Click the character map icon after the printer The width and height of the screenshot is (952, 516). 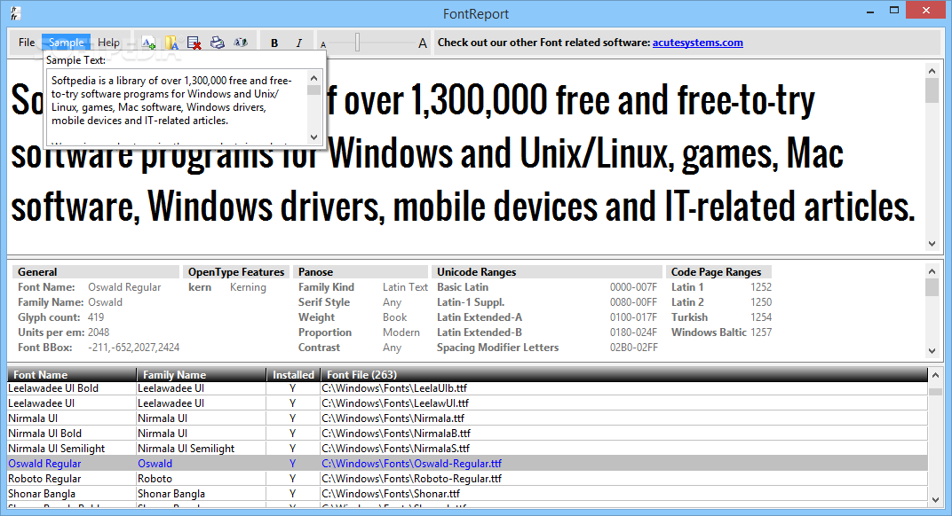click(x=241, y=43)
